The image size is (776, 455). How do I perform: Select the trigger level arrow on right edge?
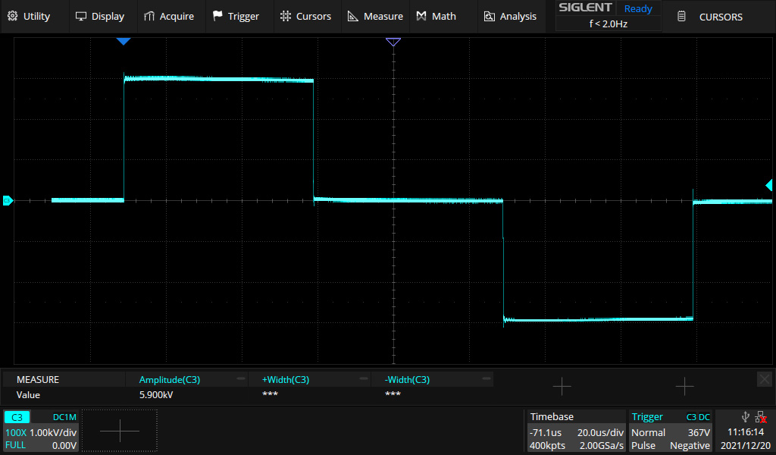pos(769,185)
